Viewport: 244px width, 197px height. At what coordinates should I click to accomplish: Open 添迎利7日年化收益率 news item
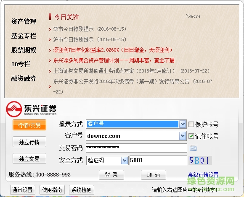113,50
